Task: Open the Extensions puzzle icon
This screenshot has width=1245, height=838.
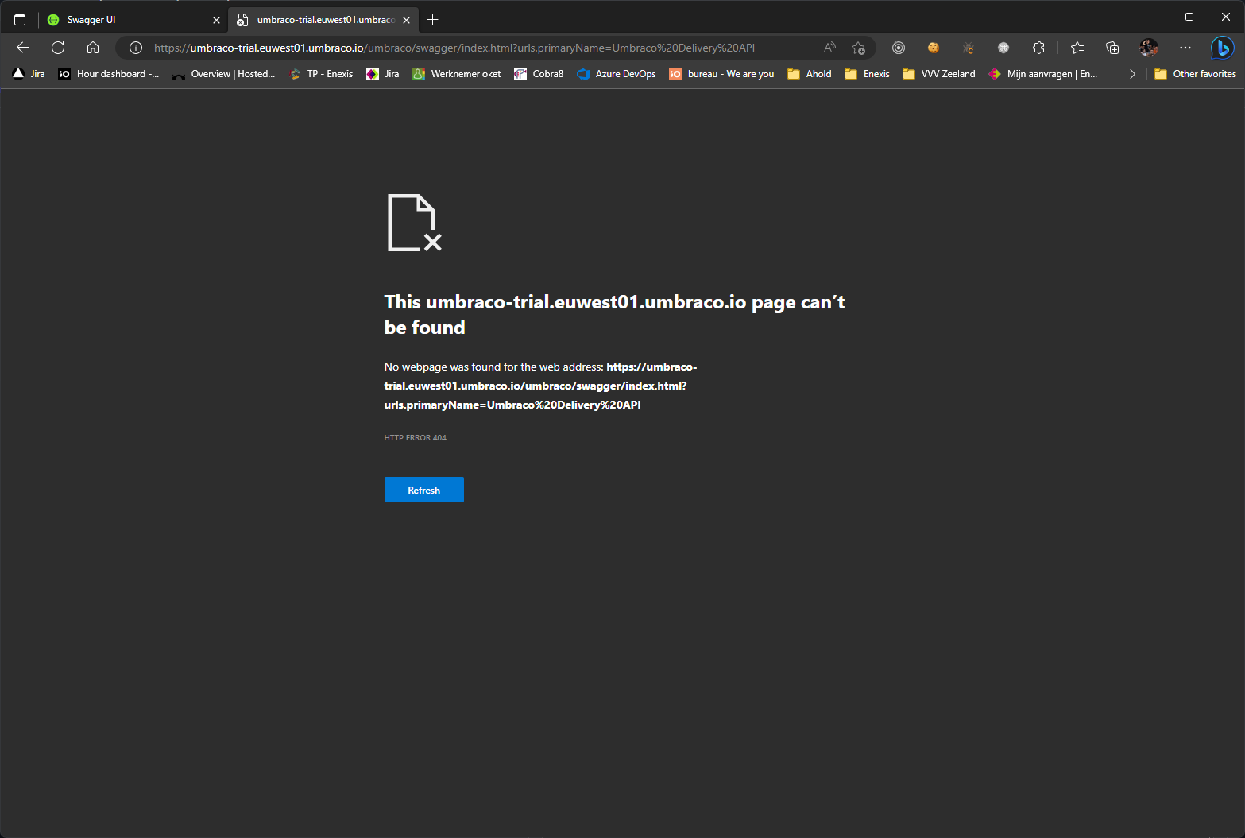Action: [x=1038, y=48]
